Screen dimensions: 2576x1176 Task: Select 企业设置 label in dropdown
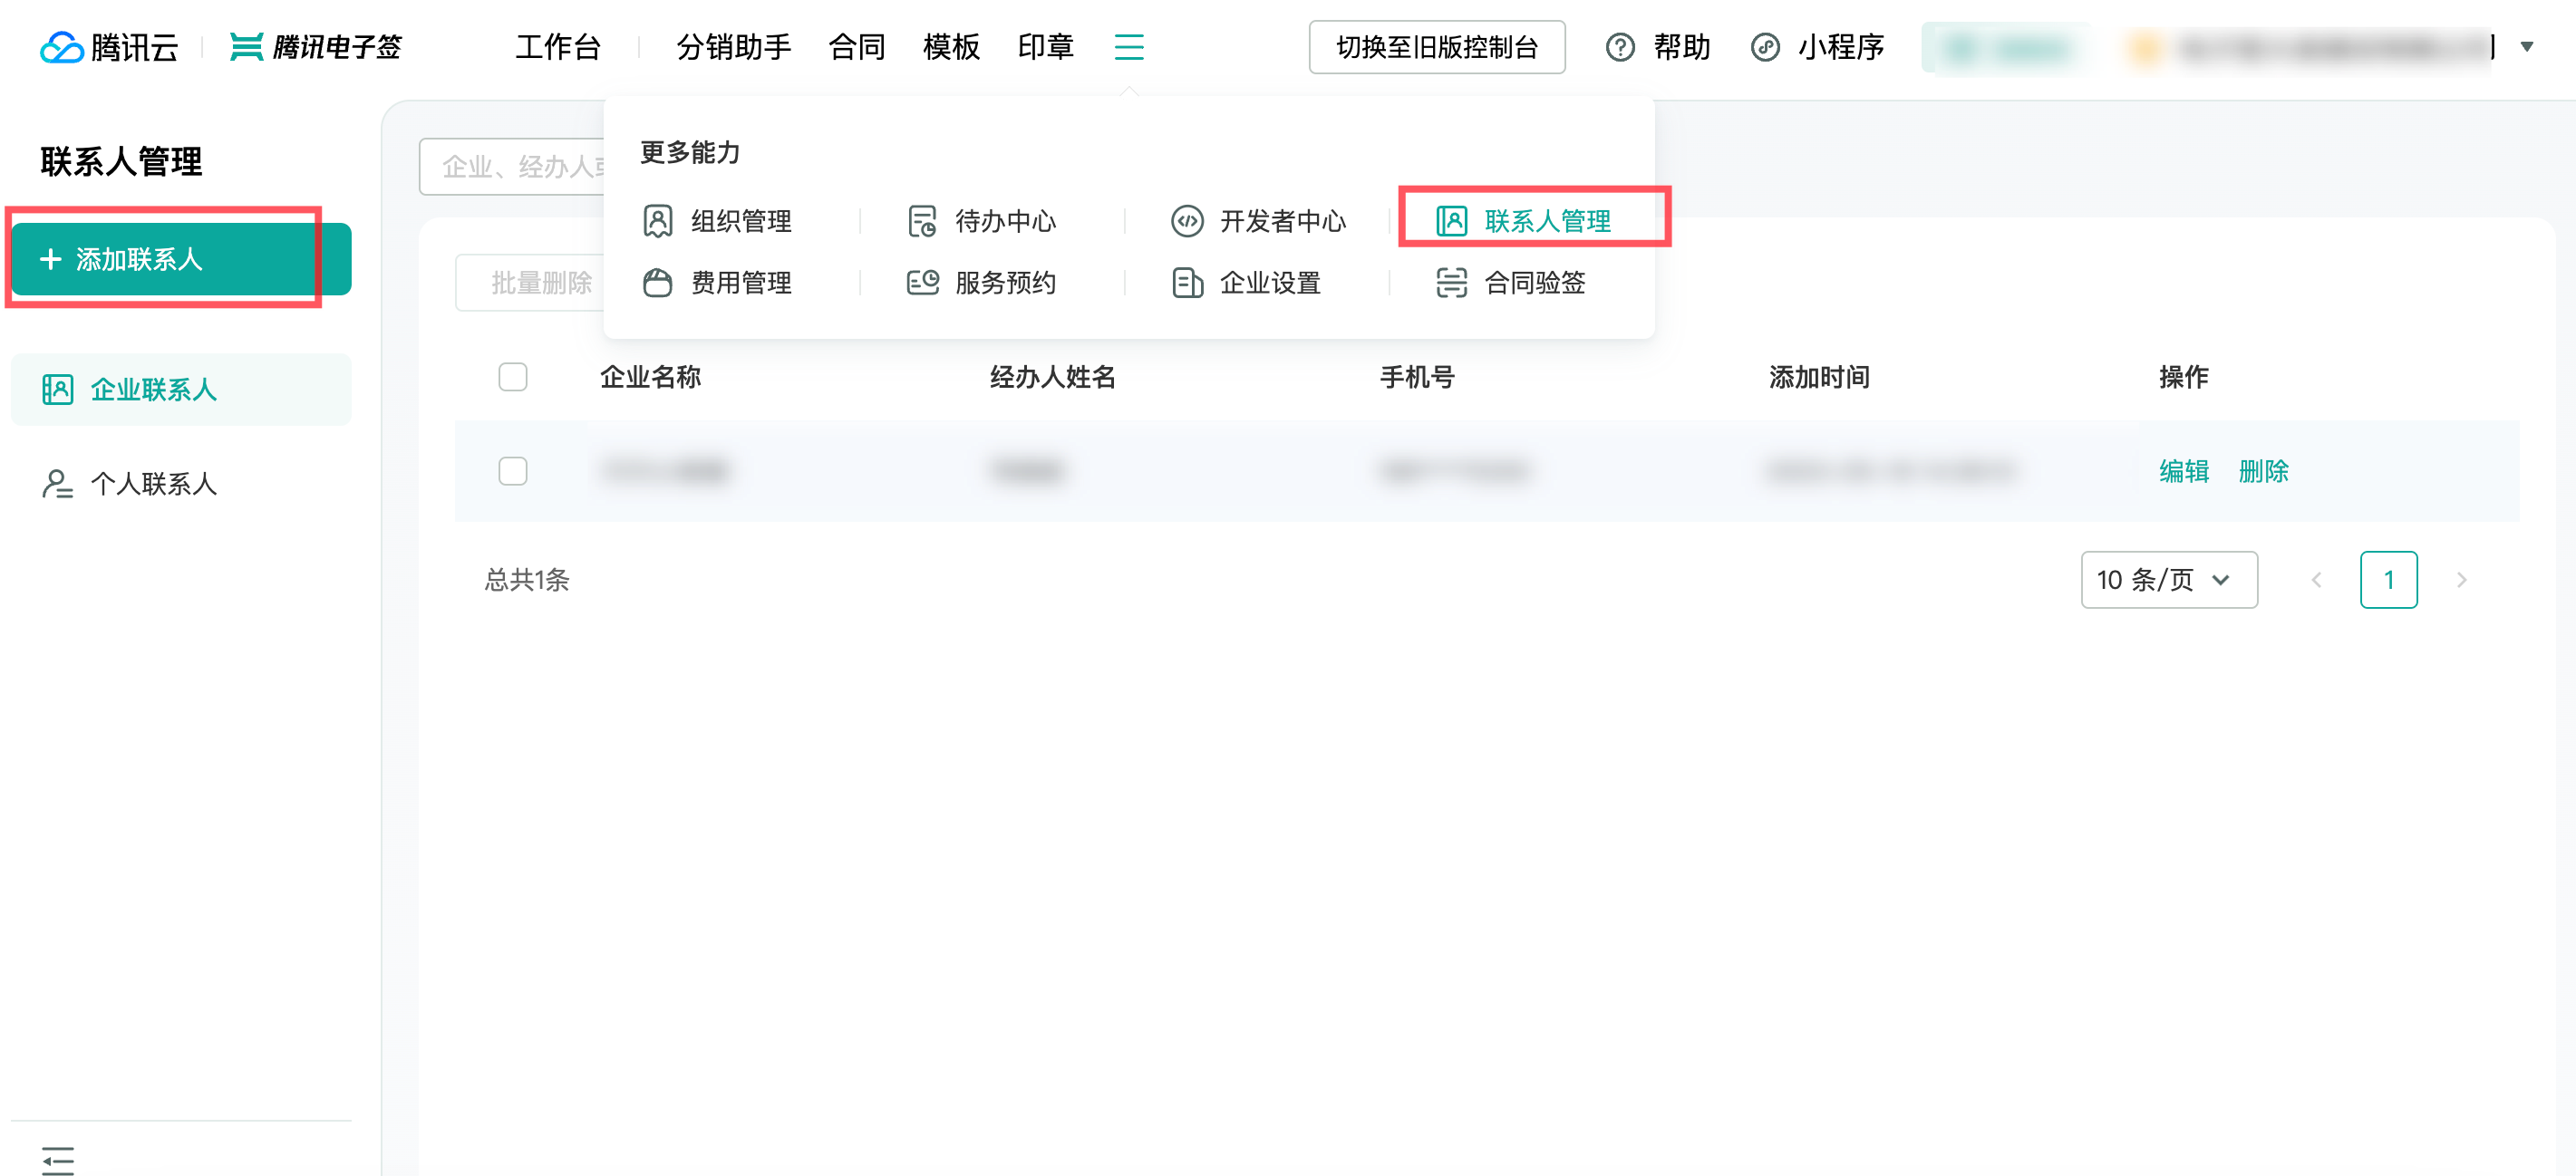point(1270,283)
